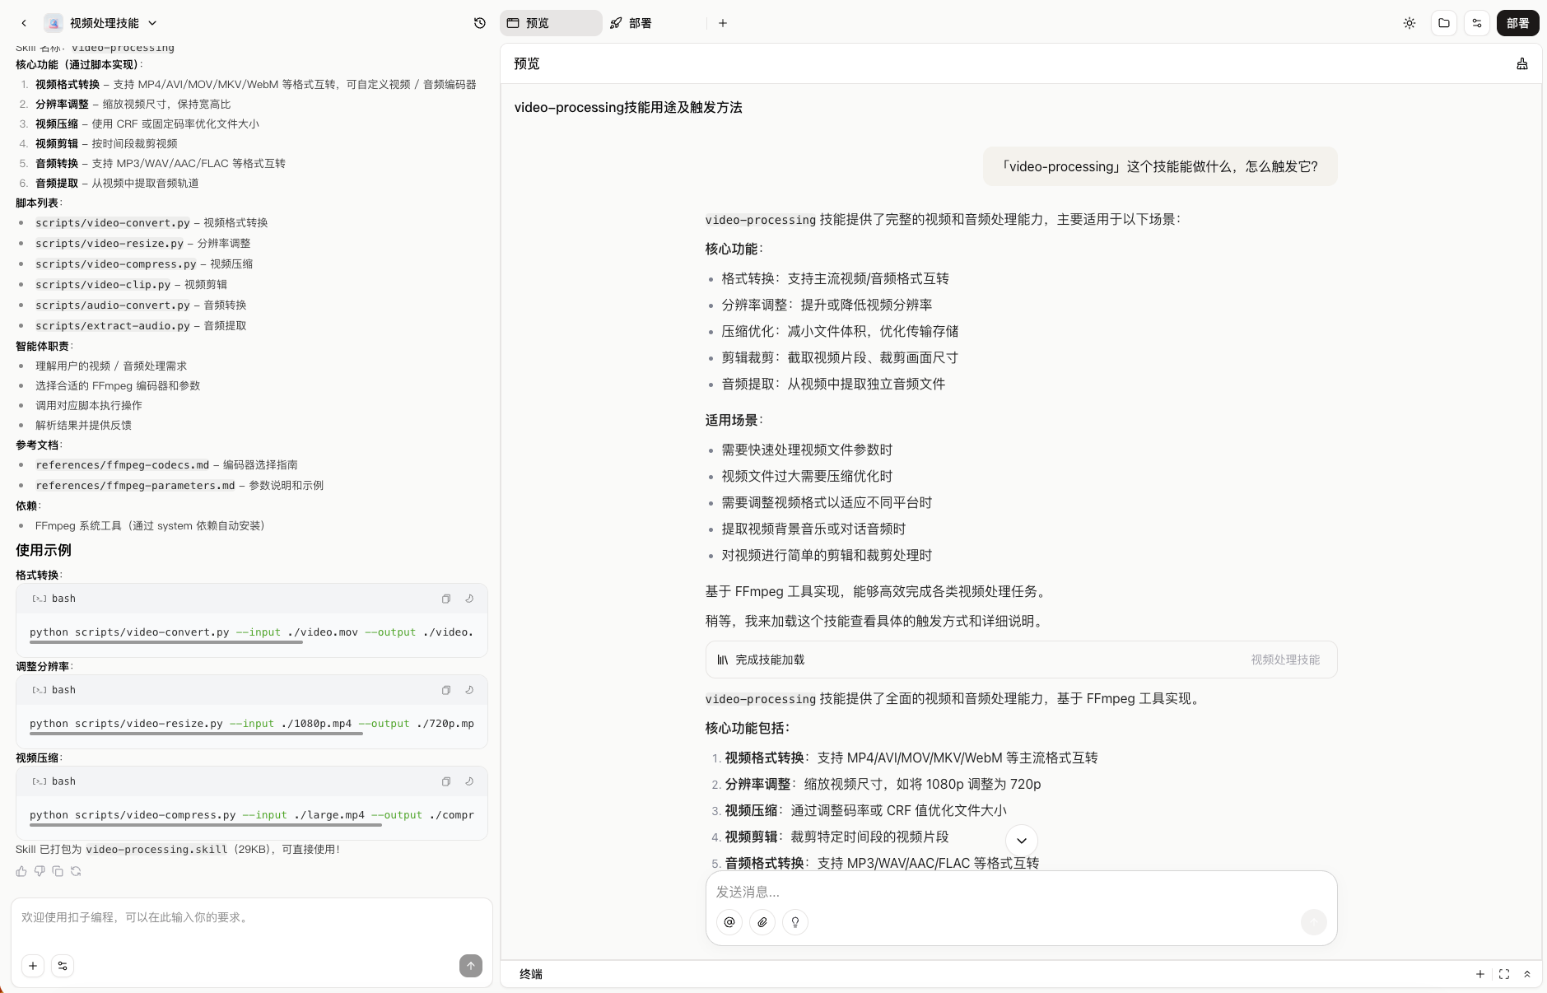Open version history via the clock icon
The height and width of the screenshot is (993, 1547).
coord(479,22)
